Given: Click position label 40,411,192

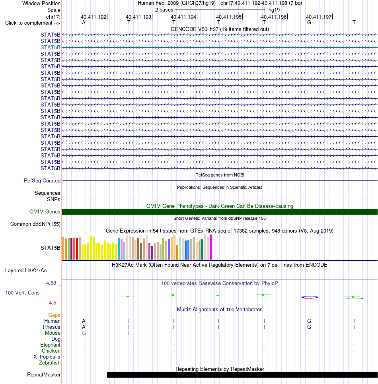Looking at the screenshot, I should coord(94,17).
